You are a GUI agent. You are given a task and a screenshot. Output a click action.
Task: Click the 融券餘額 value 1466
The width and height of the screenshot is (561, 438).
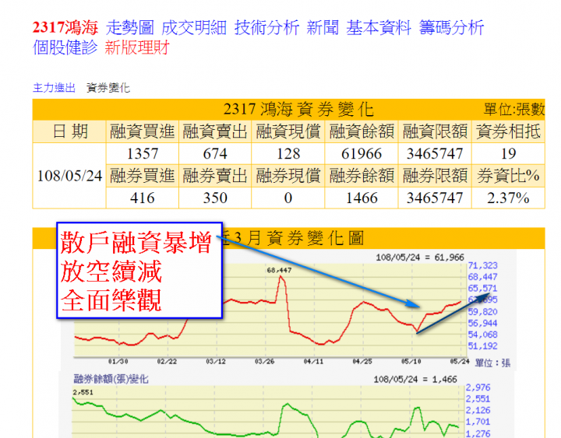pos(362,198)
